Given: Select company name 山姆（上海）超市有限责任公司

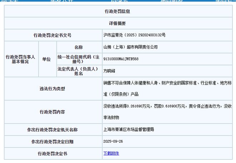Looking at the screenshot, I should (x=131, y=47).
